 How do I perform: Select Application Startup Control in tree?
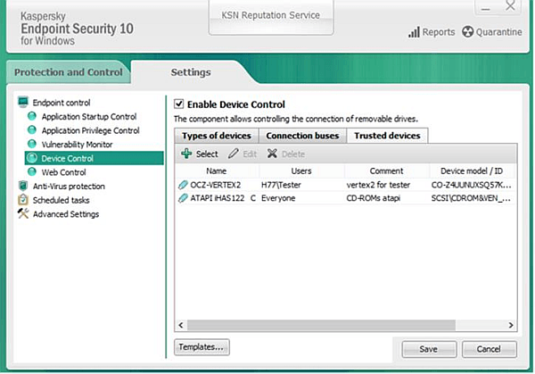[x=89, y=116]
